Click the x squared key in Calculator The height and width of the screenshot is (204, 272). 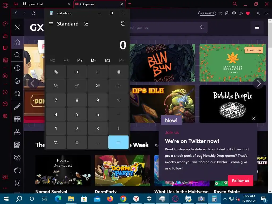tap(77, 86)
